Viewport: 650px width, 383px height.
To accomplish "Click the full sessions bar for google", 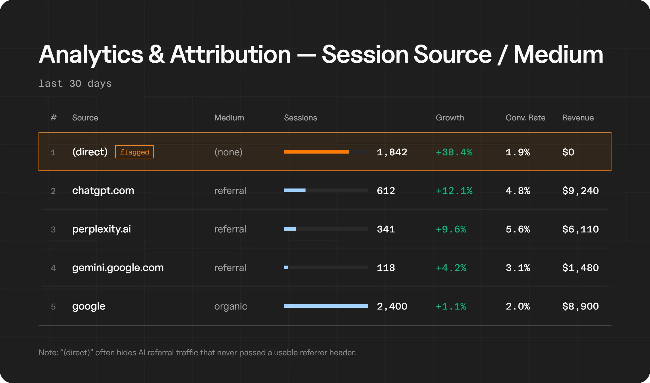I will click(x=326, y=306).
